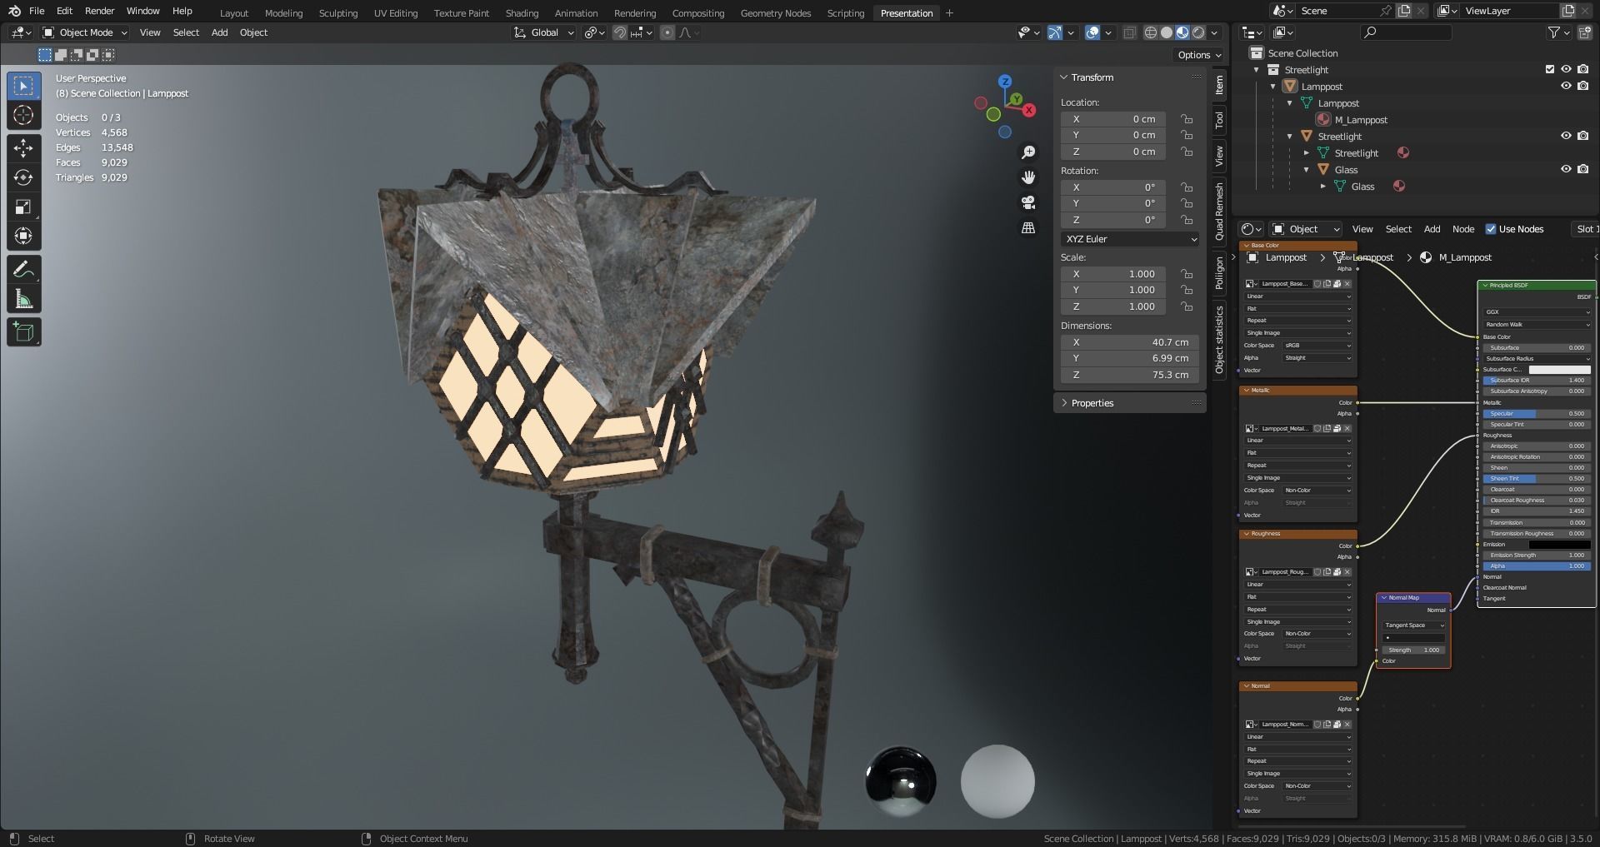The image size is (1600, 847).
Task: Open node editor Node menu
Action: pyautogui.click(x=1463, y=229)
